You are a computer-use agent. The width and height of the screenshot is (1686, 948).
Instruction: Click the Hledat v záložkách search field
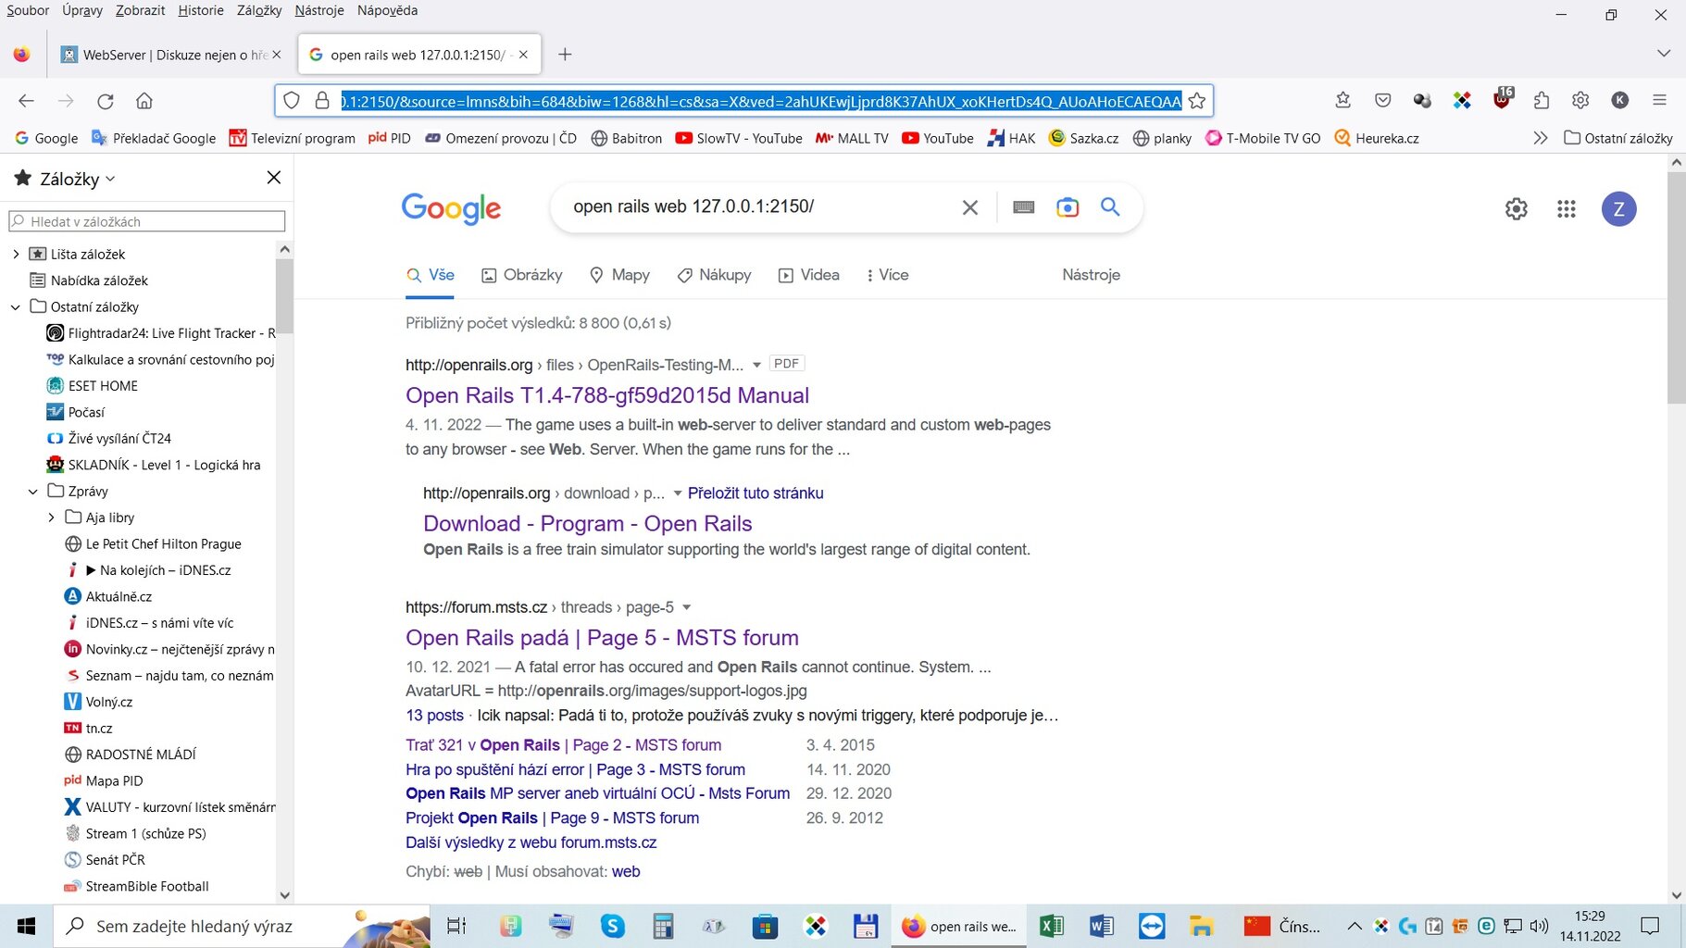147,221
